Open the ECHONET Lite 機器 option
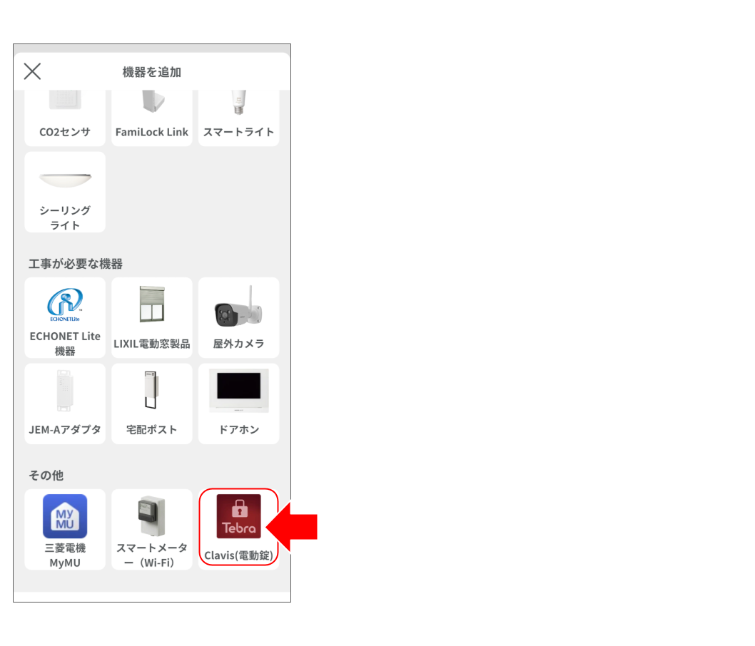This screenshot has width=755, height=646. (x=65, y=317)
